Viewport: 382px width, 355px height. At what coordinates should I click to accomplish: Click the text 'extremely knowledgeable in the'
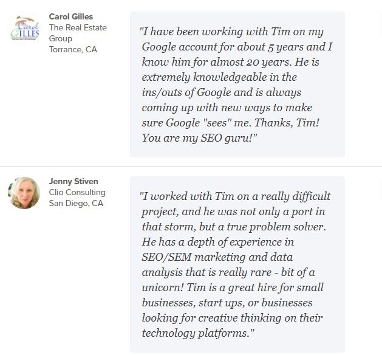[219, 77]
